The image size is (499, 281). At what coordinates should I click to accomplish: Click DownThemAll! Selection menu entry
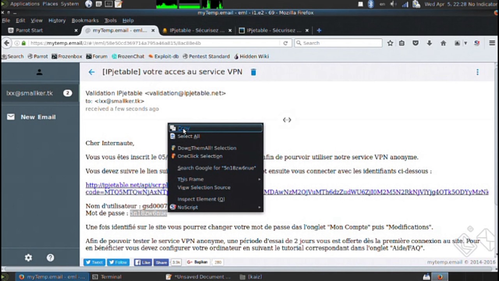215,148
